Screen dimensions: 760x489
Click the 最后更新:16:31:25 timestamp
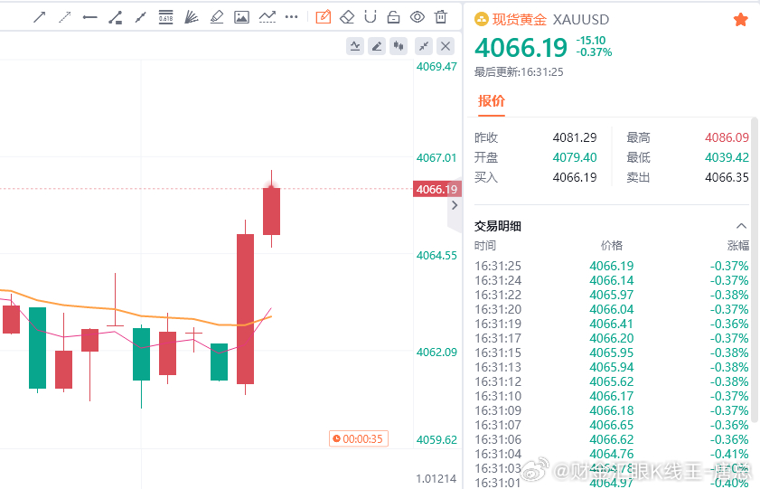(519, 72)
